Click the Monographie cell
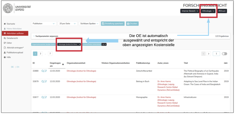 [x=142, y=97]
